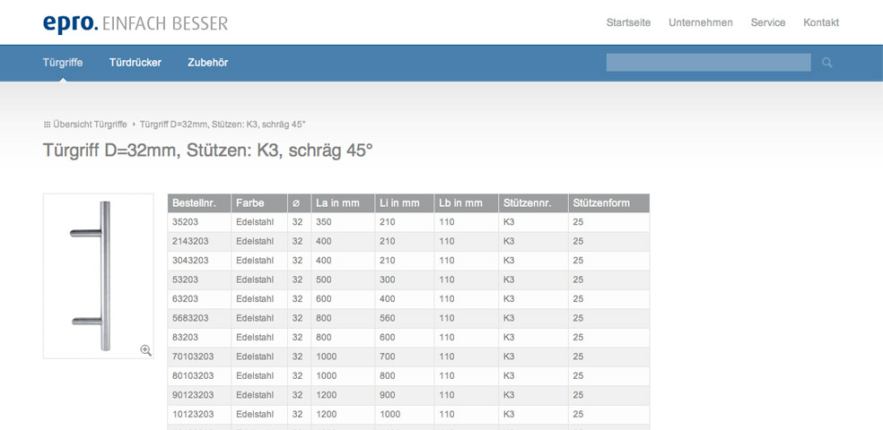Click the Bestellnr. column header

click(x=199, y=203)
